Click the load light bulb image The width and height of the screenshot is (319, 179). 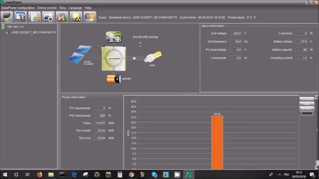pyautogui.click(x=153, y=57)
